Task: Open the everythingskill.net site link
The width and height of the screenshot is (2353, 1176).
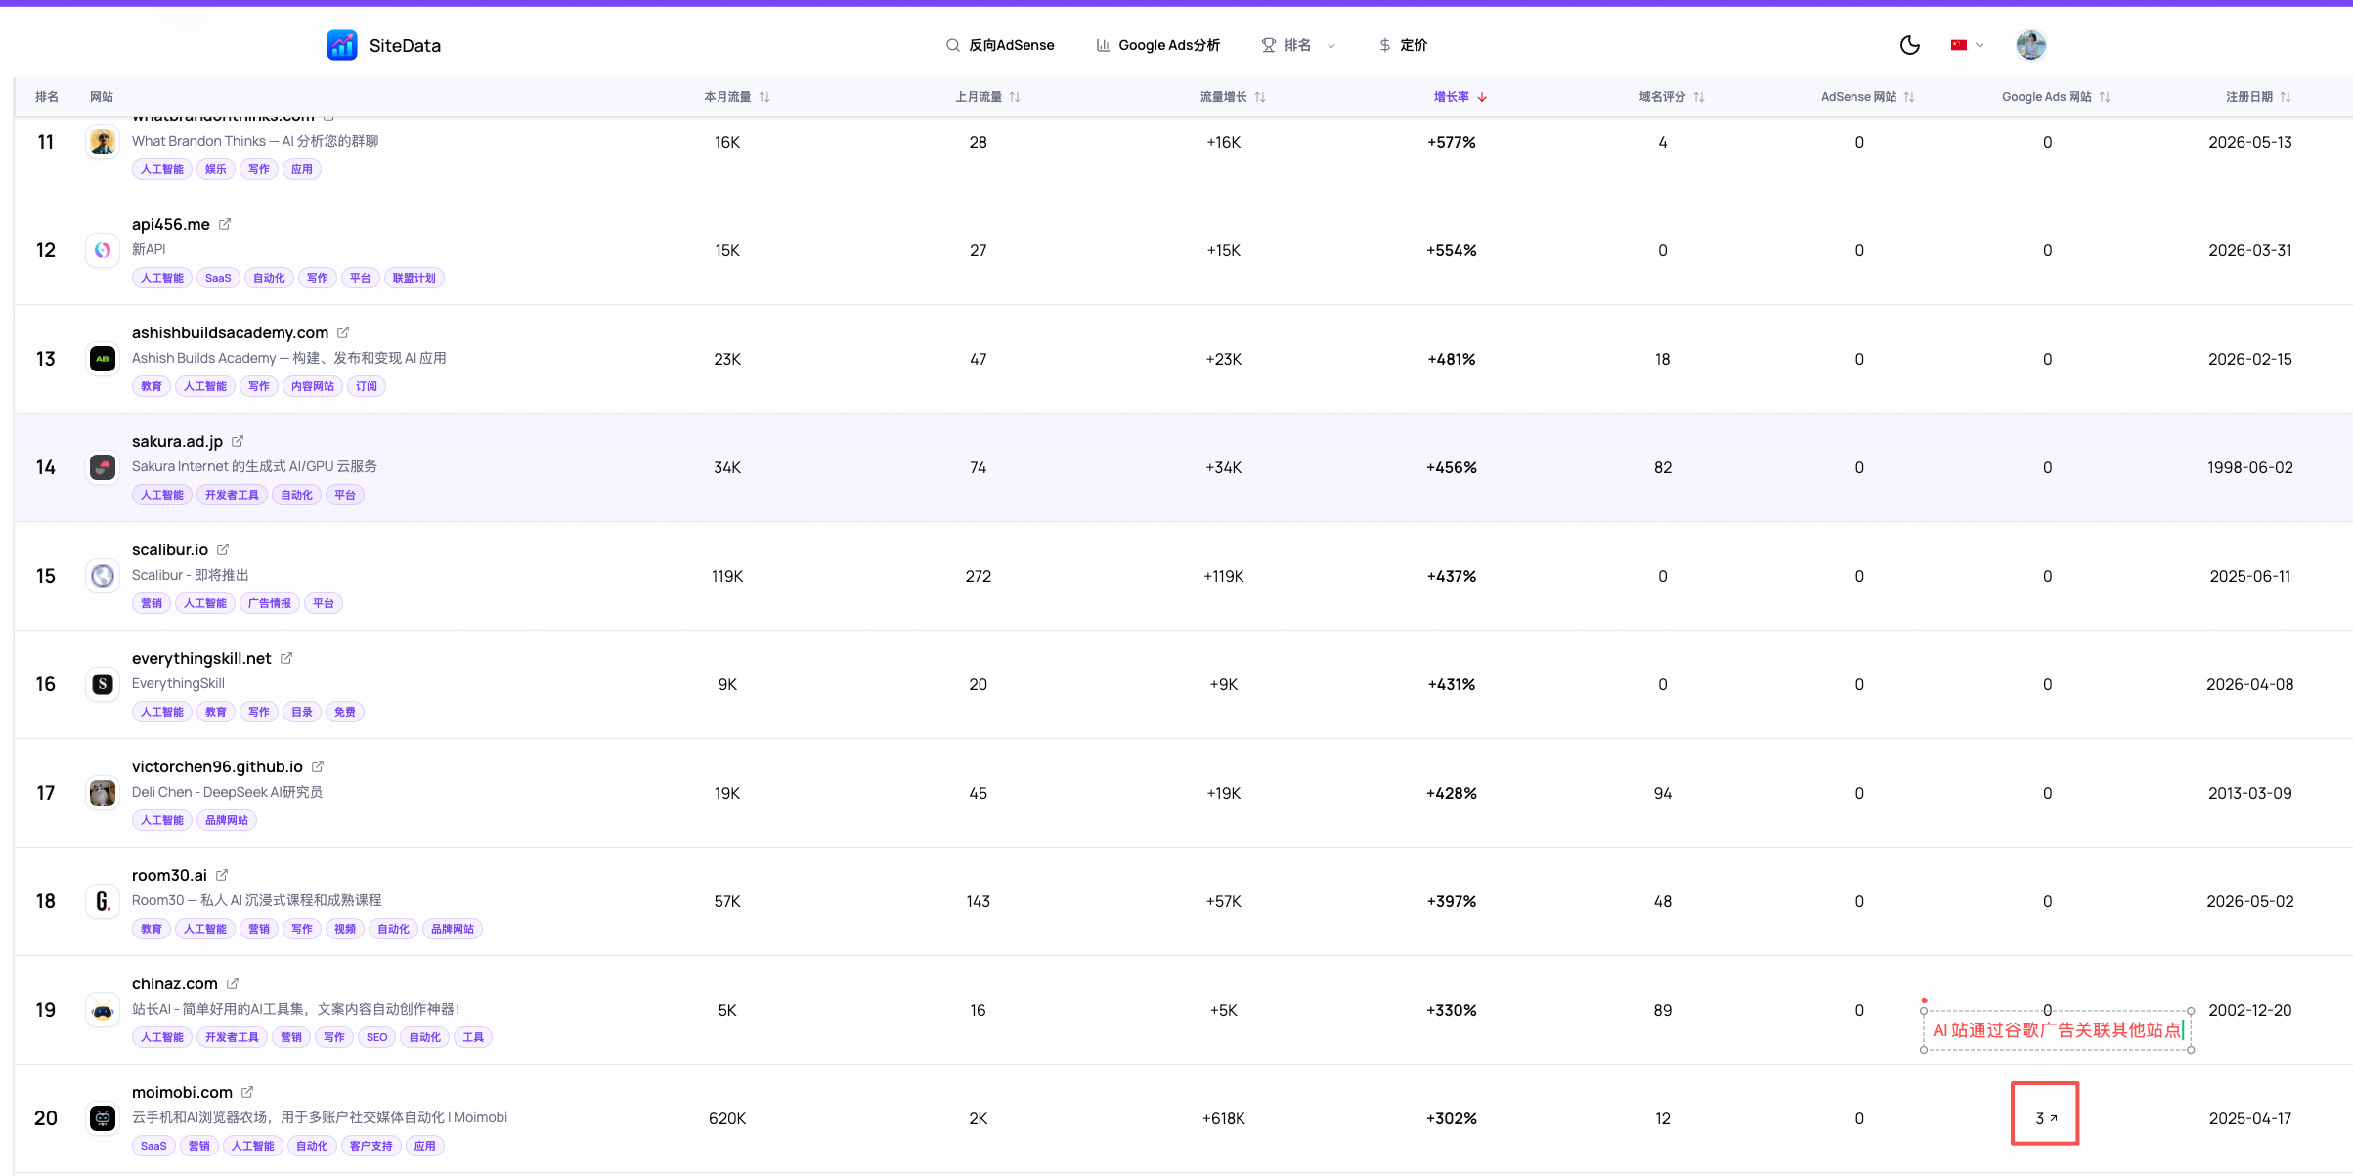Action: coord(201,658)
